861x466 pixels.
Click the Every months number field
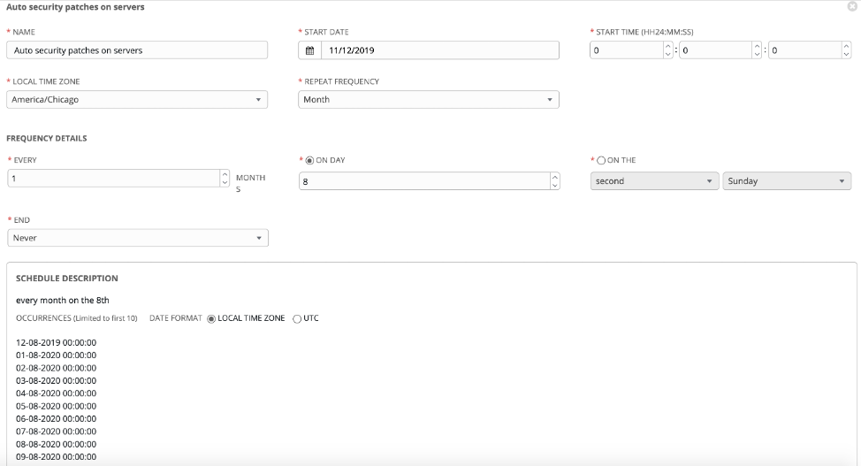click(114, 178)
